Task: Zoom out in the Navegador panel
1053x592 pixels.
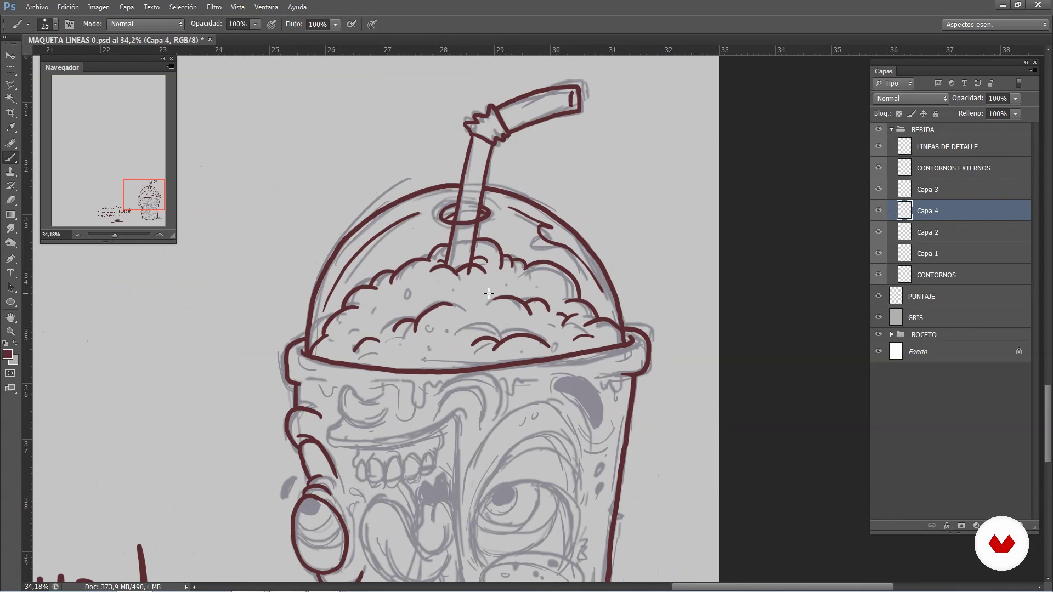Action: coord(78,235)
